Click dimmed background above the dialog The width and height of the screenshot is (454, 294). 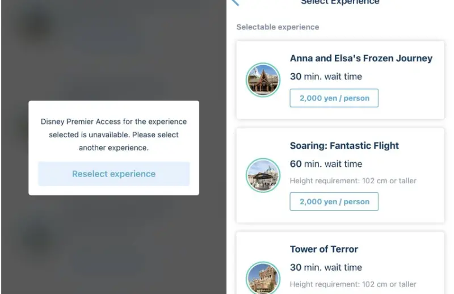(114, 49)
